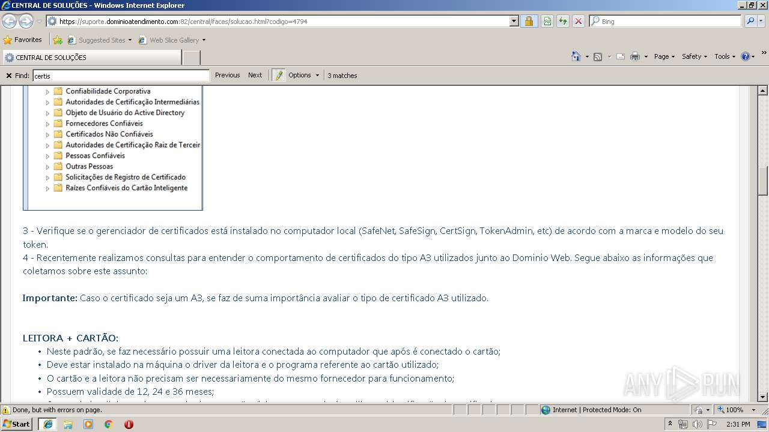Screen dimensions: 769x432
Task: Open the Find bar Options dropdown
Action: pyautogui.click(x=303, y=75)
